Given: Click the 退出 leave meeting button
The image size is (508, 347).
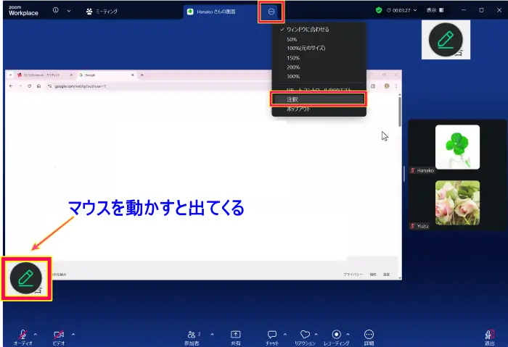Looking at the screenshot, I should (x=490, y=335).
